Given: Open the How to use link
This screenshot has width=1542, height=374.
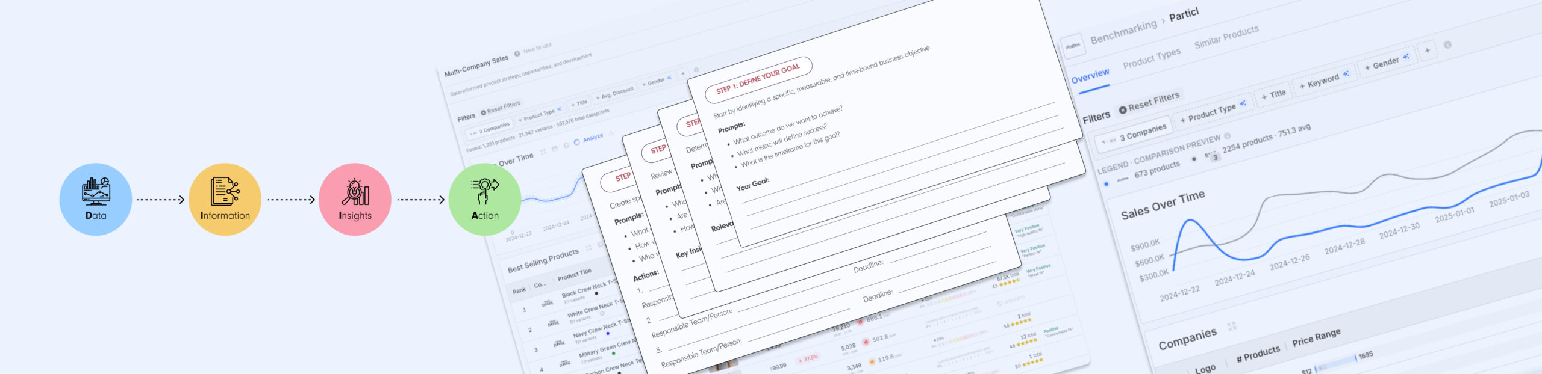Looking at the screenshot, I should point(537,48).
